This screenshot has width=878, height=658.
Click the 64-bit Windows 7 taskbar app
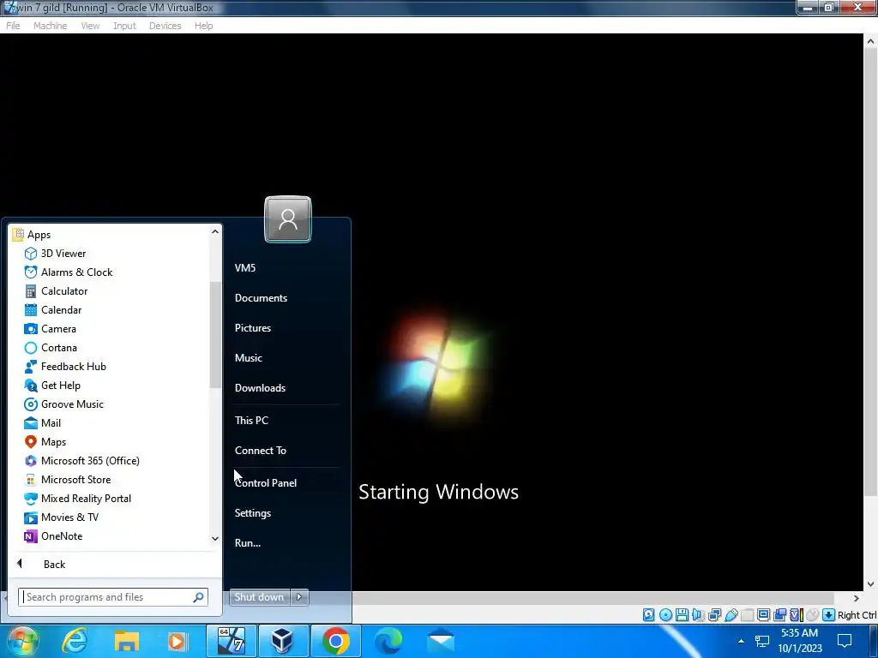(x=231, y=641)
